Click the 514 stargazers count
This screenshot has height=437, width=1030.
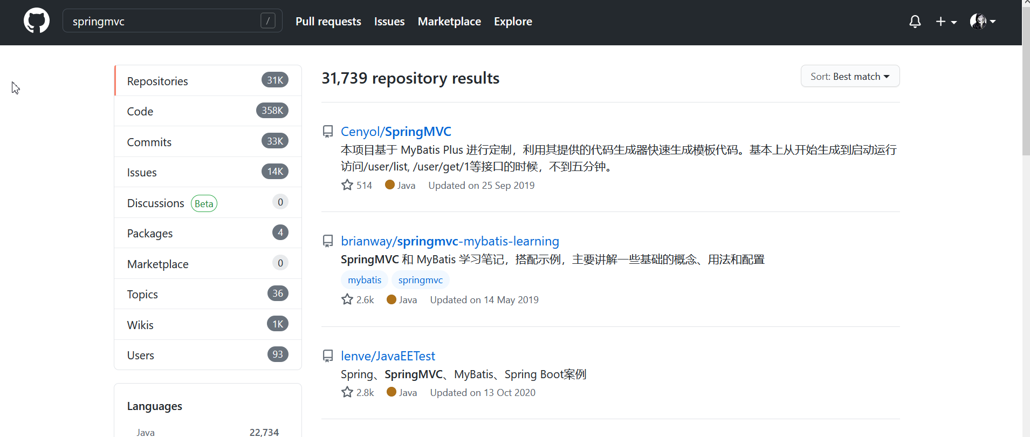pos(364,185)
